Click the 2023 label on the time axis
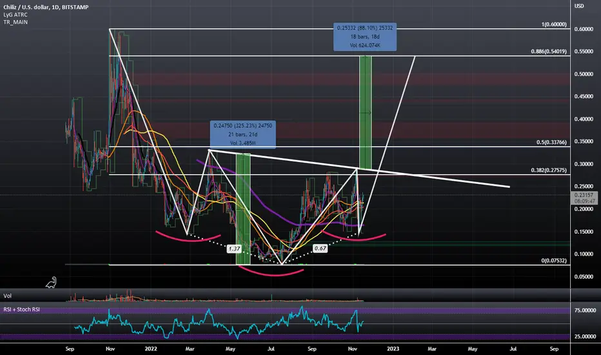This screenshot has width=601, height=355. click(x=393, y=349)
